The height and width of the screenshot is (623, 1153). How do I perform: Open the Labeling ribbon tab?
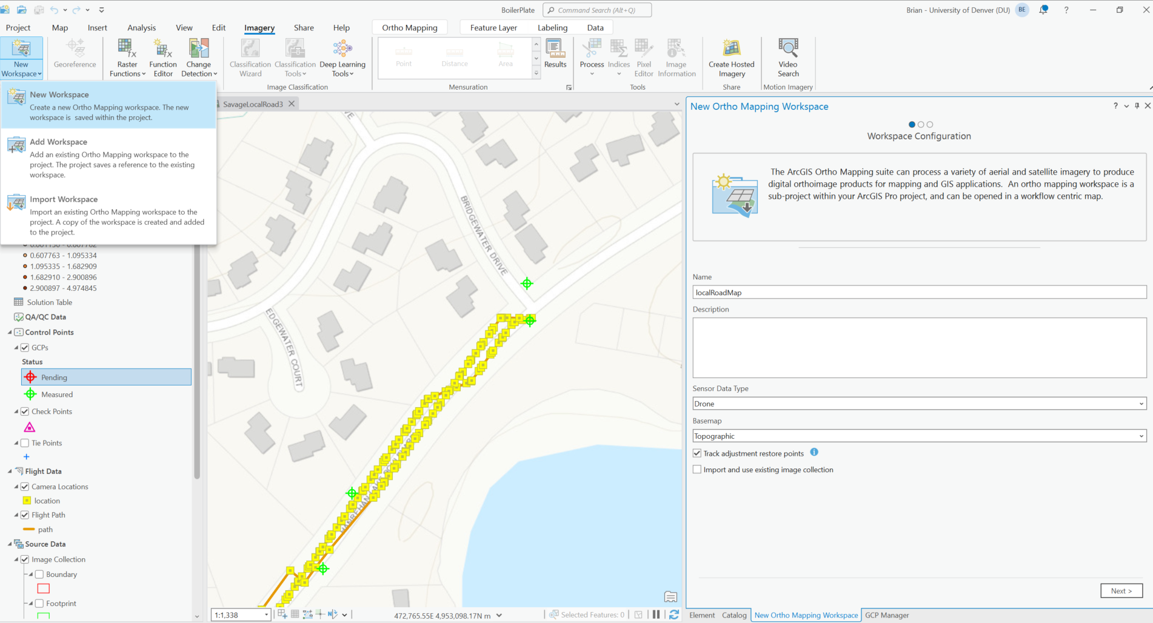click(x=552, y=28)
